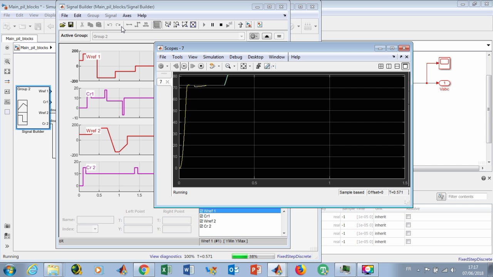Image resolution: width=493 pixels, height=277 pixels.
Task: Check the Resolve box in the second table row
Action: click(x=408, y=225)
